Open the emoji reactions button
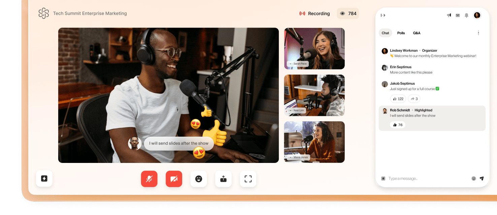 click(x=199, y=179)
